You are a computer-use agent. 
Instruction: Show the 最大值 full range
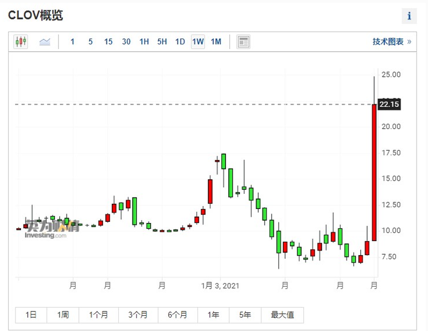tap(282, 315)
